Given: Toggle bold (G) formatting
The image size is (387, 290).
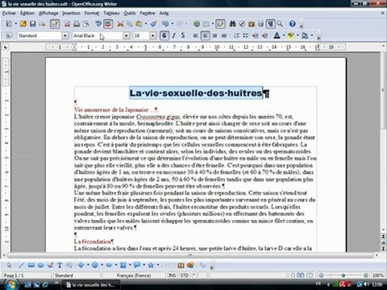Looking at the screenshot, I should point(164,35).
